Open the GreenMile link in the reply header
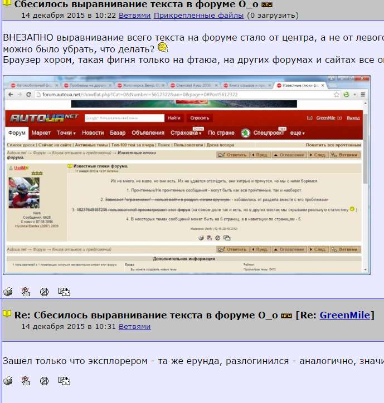The height and width of the screenshot is (403, 384). coord(344,315)
